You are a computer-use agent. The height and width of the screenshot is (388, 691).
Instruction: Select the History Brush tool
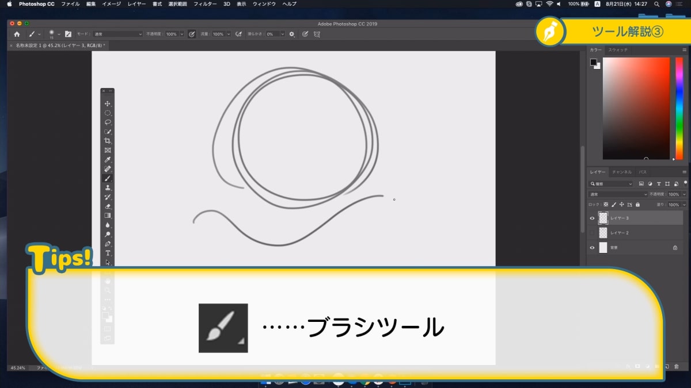(108, 197)
